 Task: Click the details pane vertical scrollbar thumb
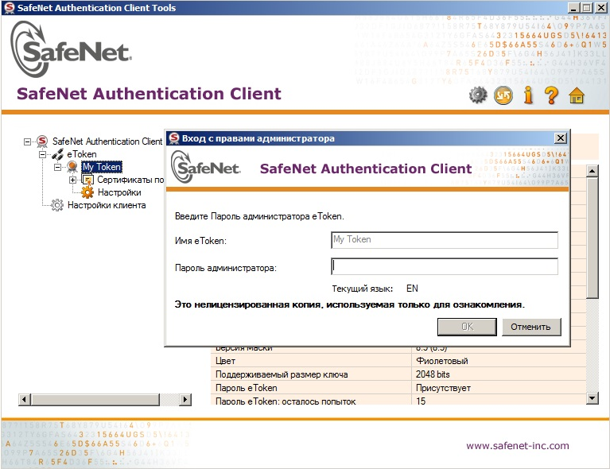pyautogui.click(x=592, y=238)
